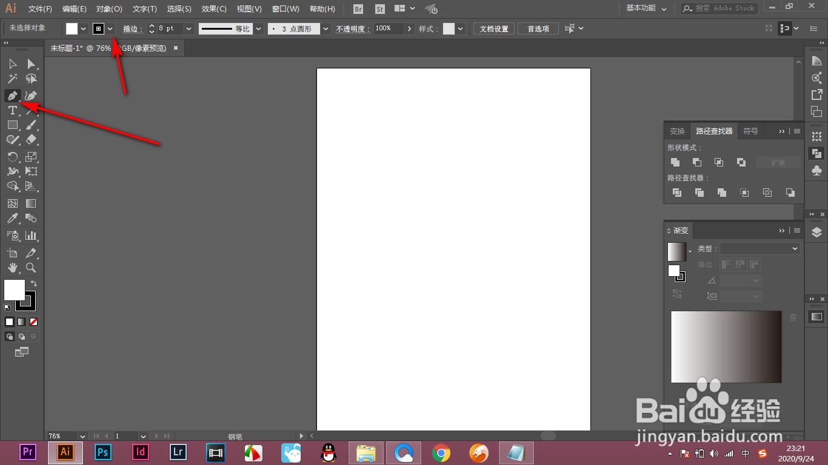Switch to 变换 tab
828x465 pixels.
pyautogui.click(x=677, y=131)
